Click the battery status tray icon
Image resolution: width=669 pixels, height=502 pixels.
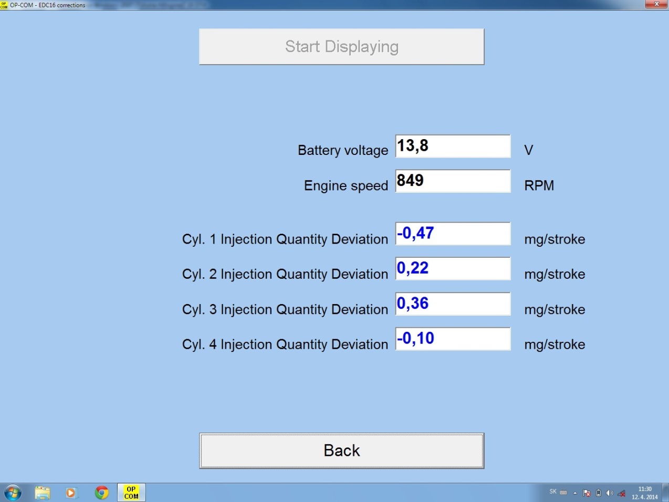(599, 493)
